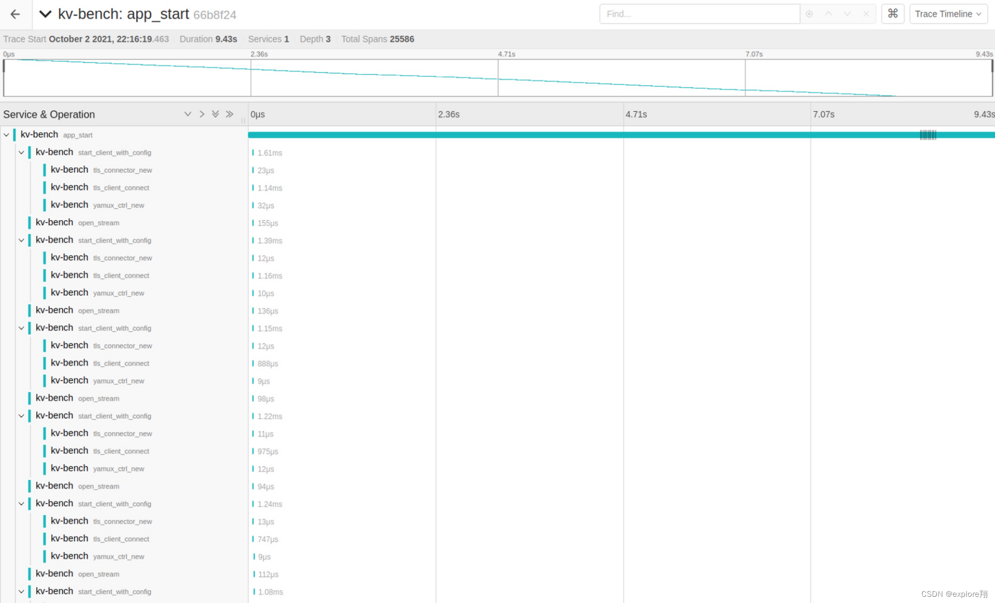Expand one level in Service & Operation
The height and width of the screenshot is (603, 995).
click(188, 114)
